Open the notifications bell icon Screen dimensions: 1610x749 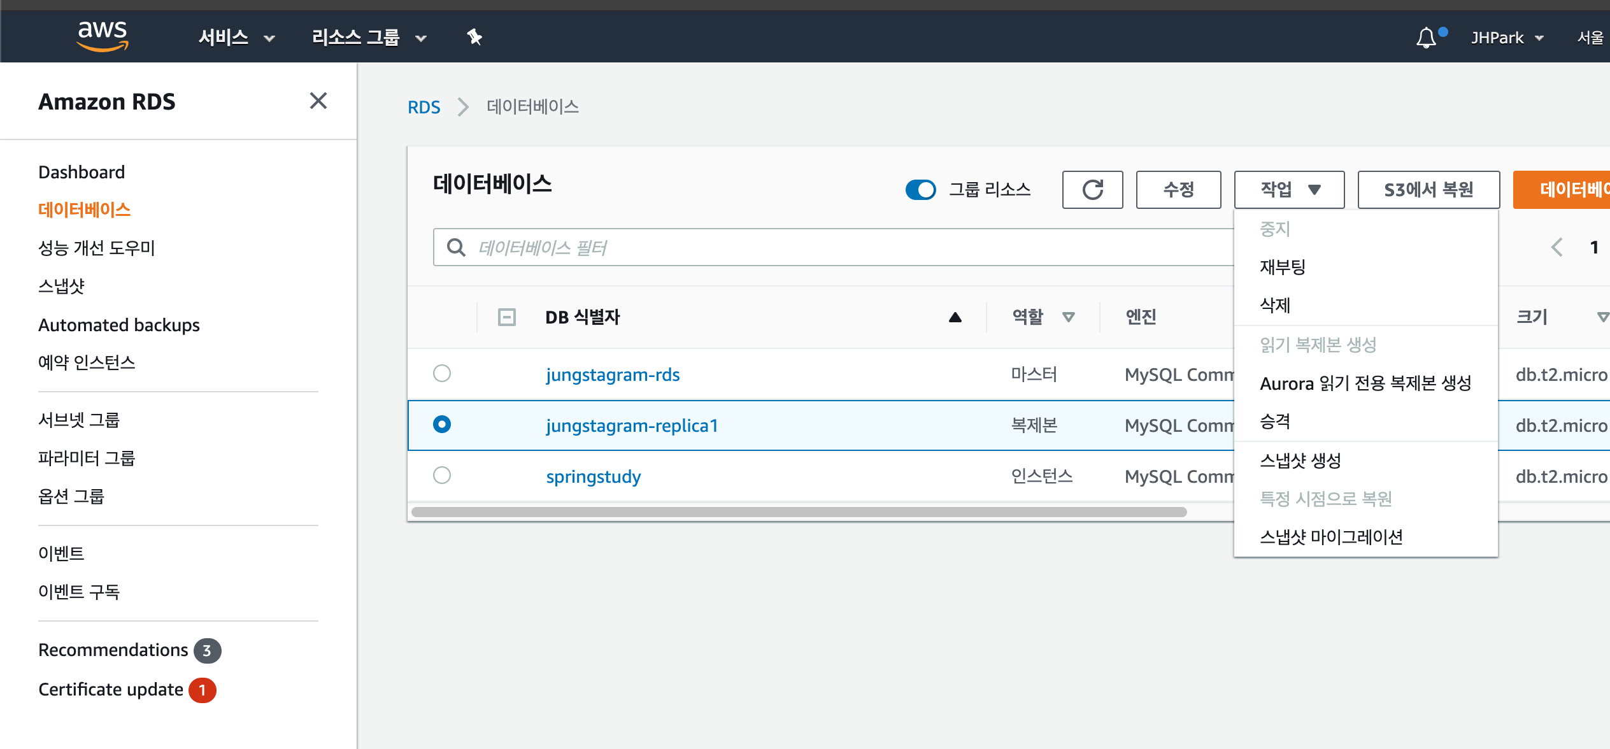[x=1427, y=38]
